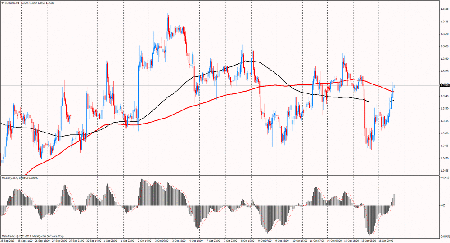Click the 1.3485 price scale label
This screenshot has height=243, width=450.
pos(445,146)
